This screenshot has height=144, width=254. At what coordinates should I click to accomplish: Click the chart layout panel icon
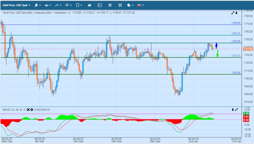(100, 5)
